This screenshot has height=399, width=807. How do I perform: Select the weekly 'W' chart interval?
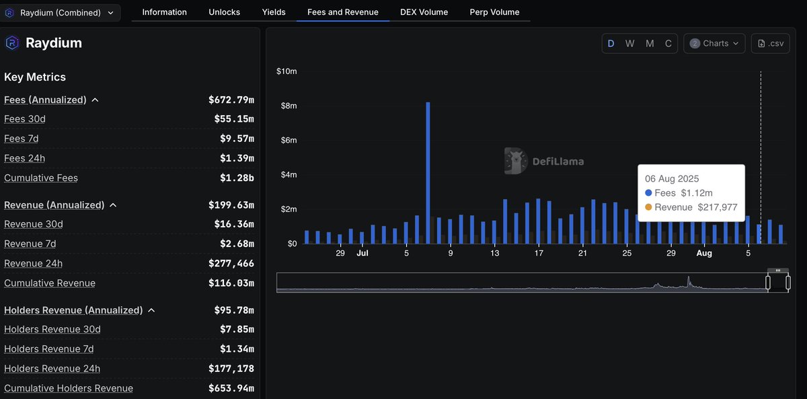[x=630, y=43]
